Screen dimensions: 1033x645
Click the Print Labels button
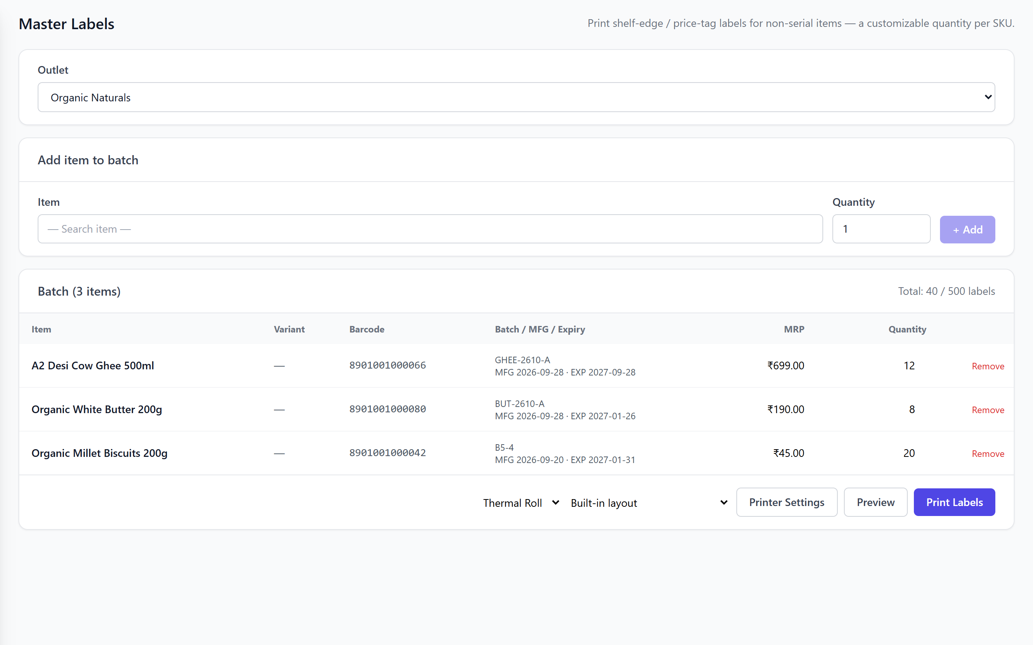click(955, 502)
